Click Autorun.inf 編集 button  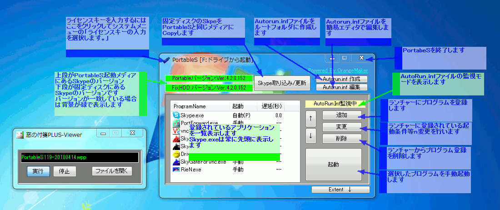pos(341,87)
